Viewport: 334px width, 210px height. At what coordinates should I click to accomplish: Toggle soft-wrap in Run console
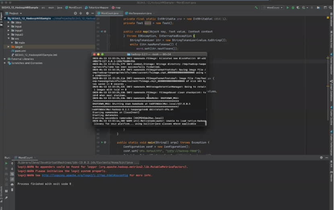(x=12, y=174)
